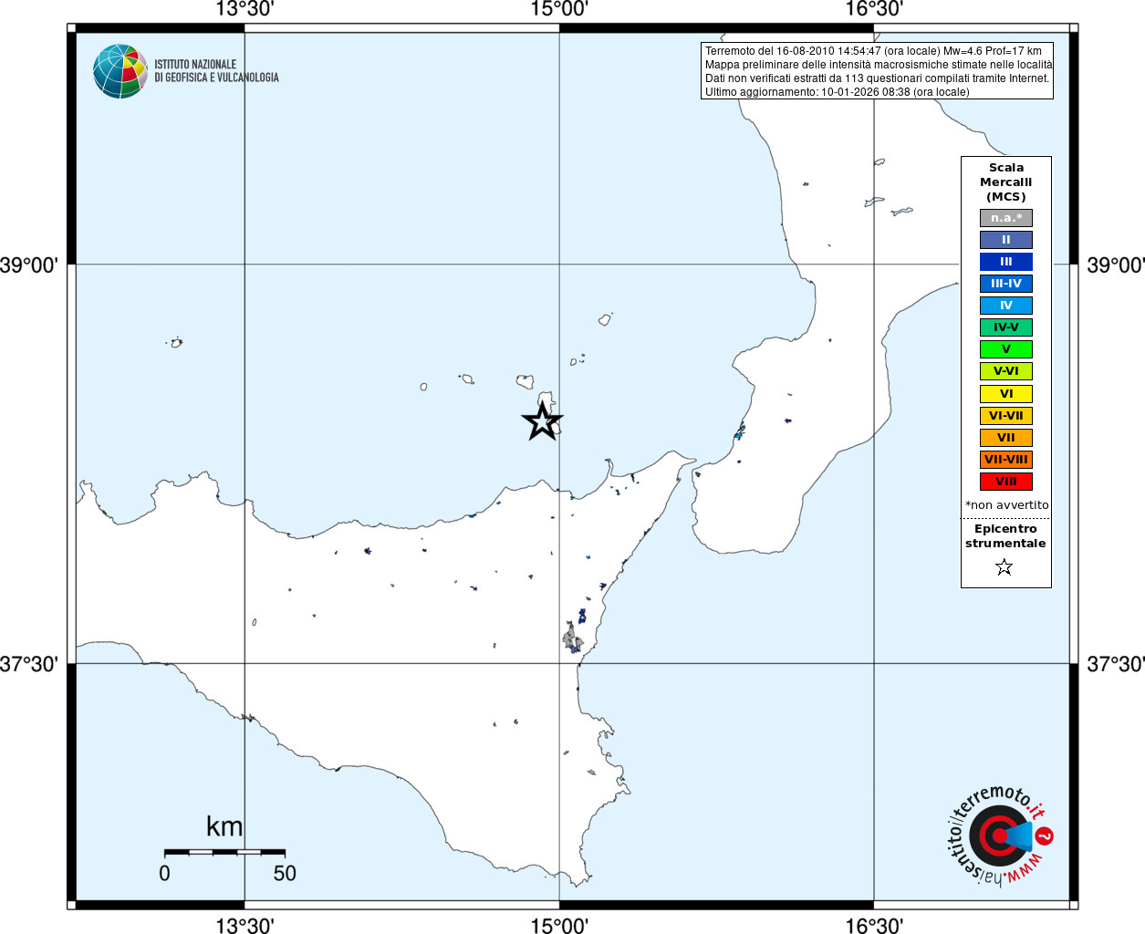Select the VII-VIII orange legend swatch
This screenshot has height=934, width=1145.
point(1006,460)
